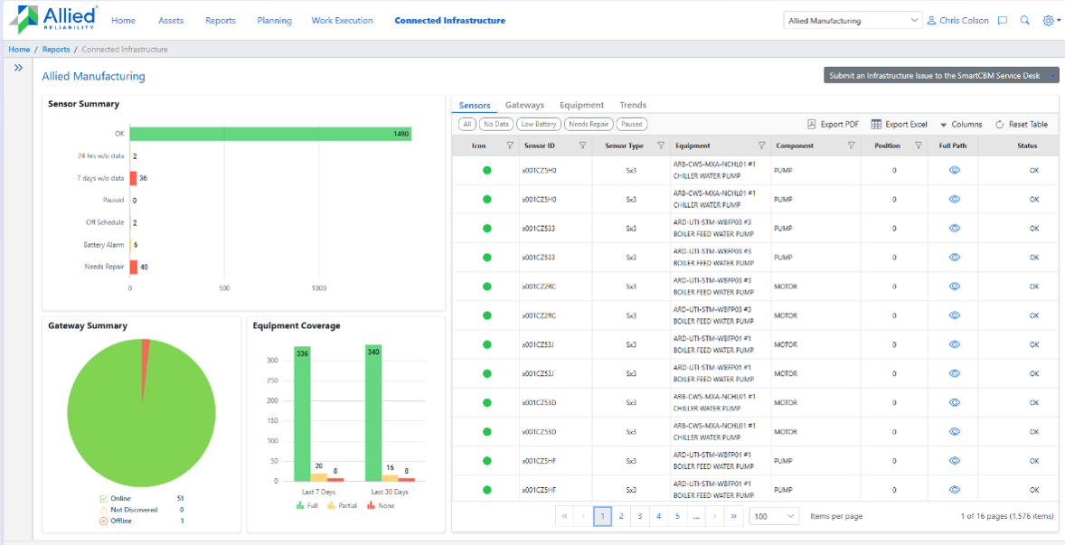
Task: Toggle the Partial coverage legend entry
Action: (x=342, y=505)
